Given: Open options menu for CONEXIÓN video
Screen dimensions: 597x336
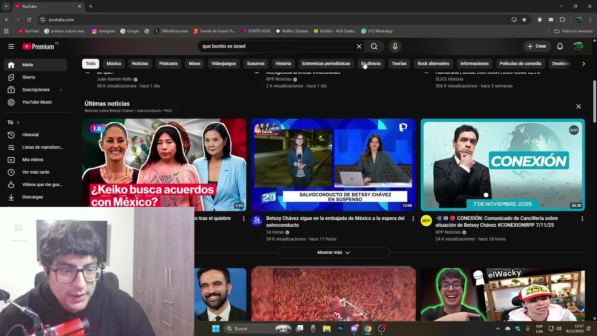Looking at the screenshot, I should point(582,218).
